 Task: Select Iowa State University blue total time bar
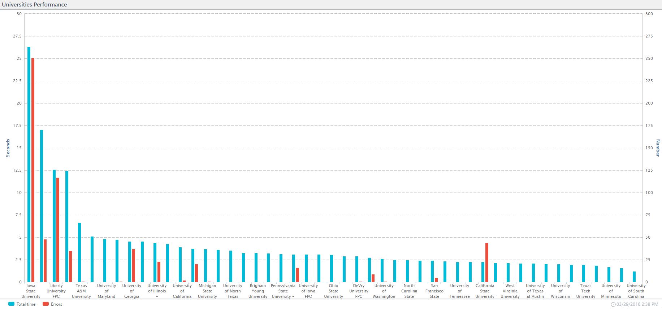(29, 164)
